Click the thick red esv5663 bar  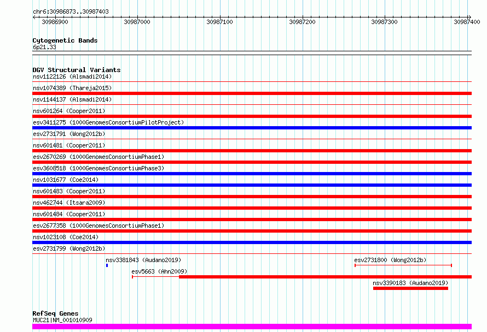click(x=325, y=277)
